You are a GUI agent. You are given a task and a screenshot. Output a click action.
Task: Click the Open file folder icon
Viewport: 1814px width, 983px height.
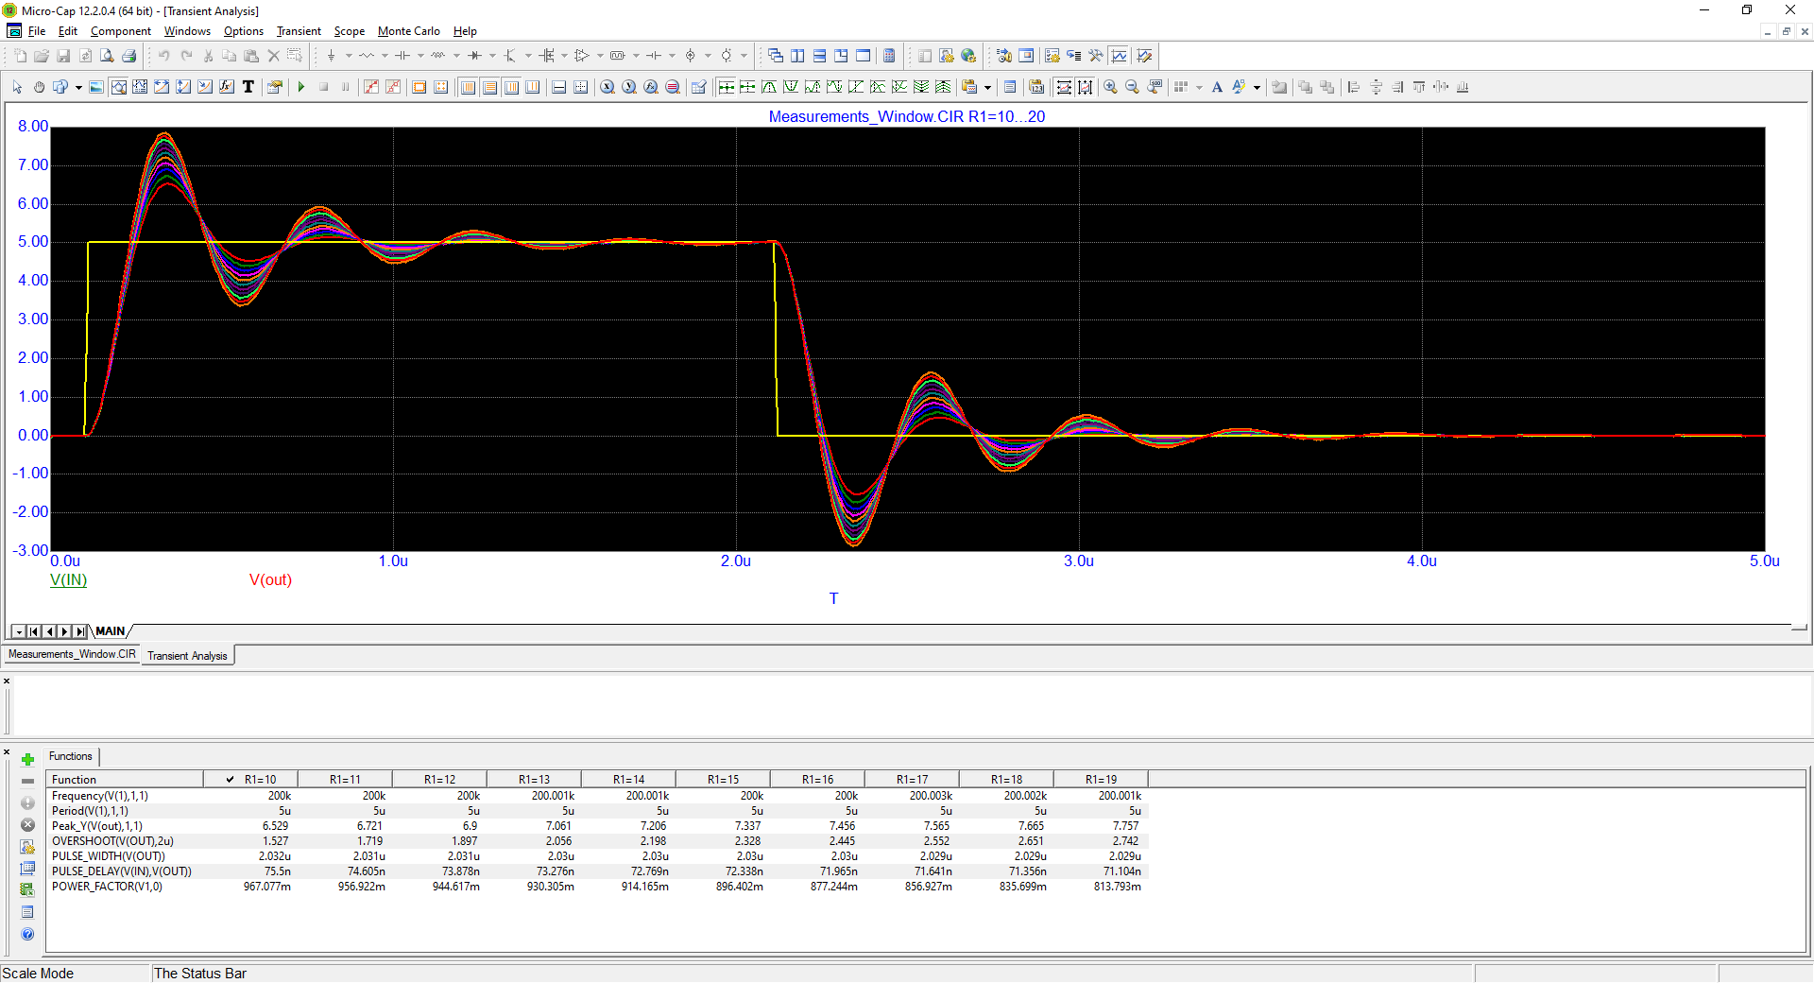[42, 56]
